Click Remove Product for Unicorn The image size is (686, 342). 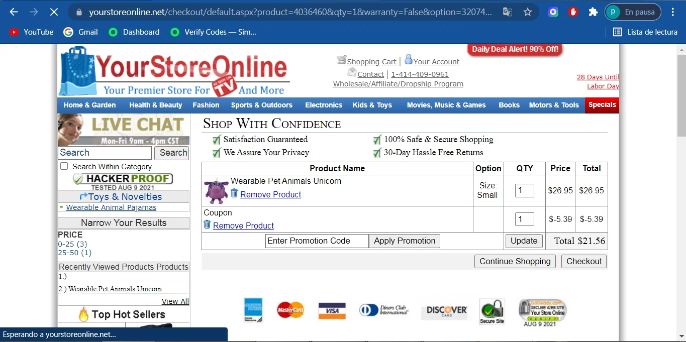270,194
